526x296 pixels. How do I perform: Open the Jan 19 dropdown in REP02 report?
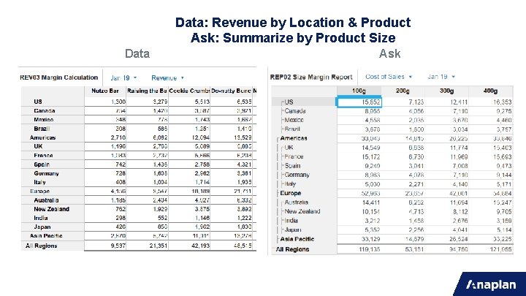click(x=441, y=77)
